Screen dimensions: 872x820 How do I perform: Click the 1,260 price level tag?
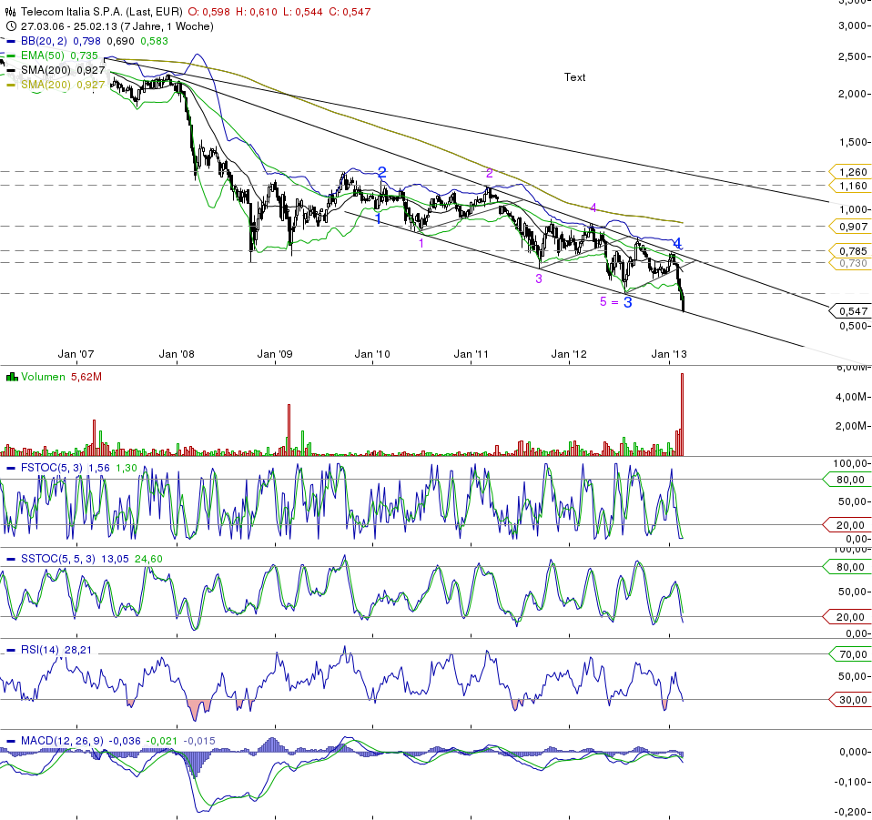pos(852,171)
